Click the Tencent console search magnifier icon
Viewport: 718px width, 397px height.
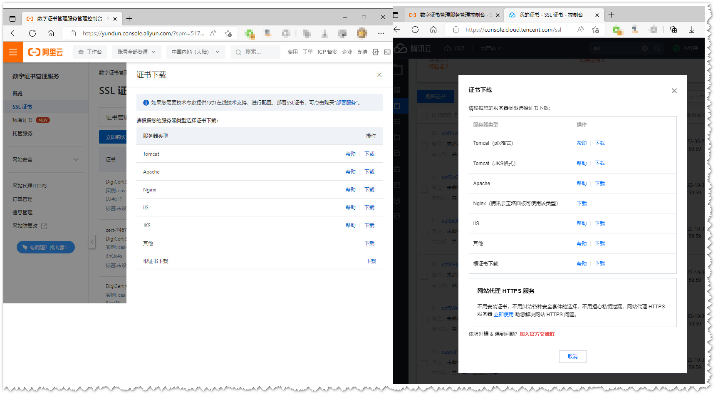tap(657, 48)
